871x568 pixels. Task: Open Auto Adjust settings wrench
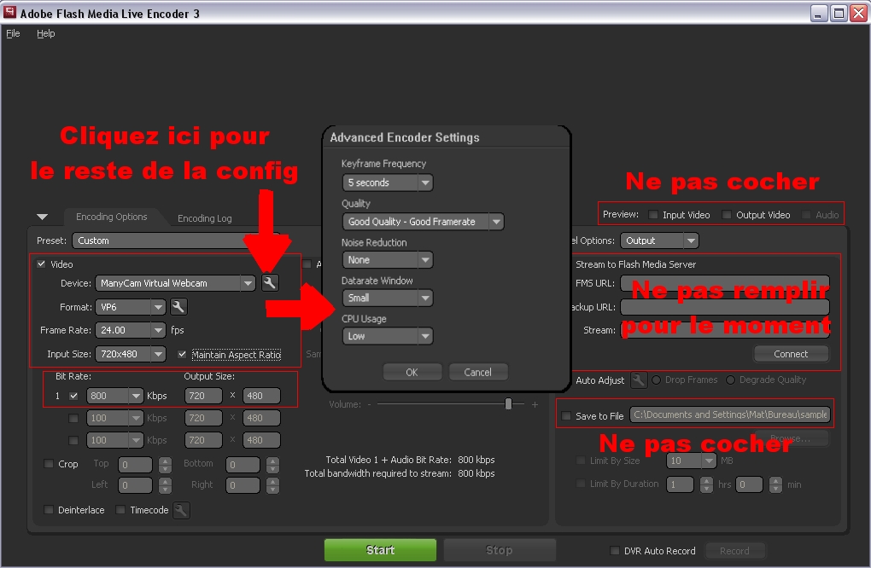(638, 380)
